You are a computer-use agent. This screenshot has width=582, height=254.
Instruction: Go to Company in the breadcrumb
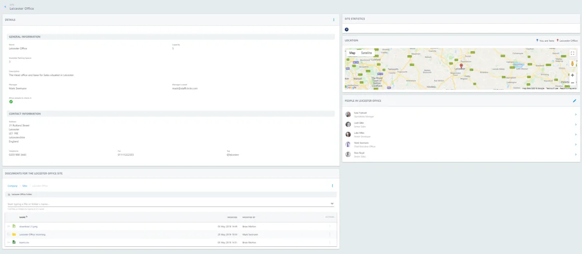click(x=12, y=186)
